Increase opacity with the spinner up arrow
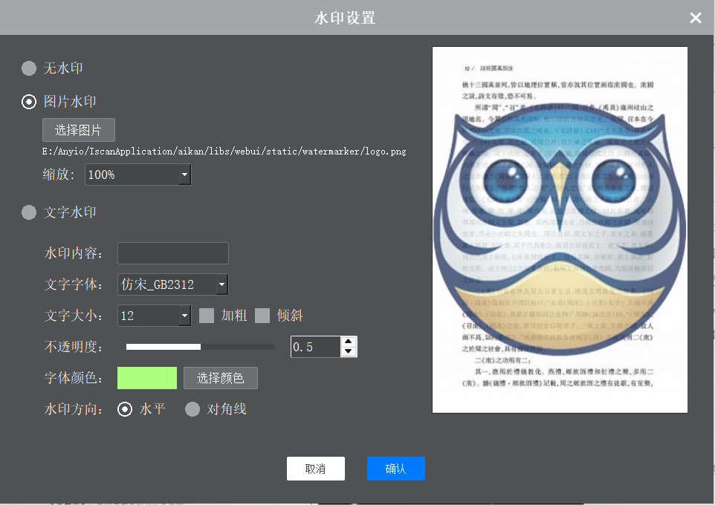715x505 pixels. pyautogui.click(x=349, y=342)
